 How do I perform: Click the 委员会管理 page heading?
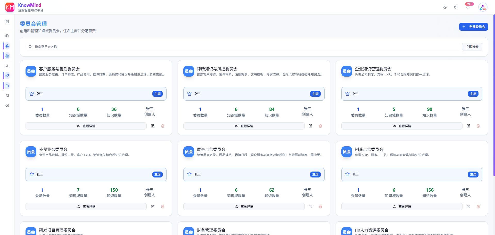[33, 24]
